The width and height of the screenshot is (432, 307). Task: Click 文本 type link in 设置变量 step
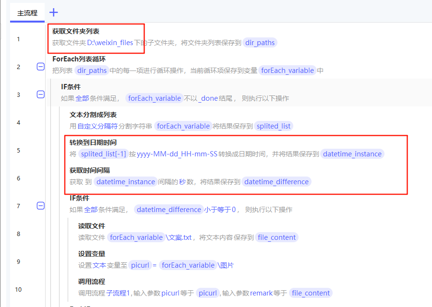click(99, 265)
